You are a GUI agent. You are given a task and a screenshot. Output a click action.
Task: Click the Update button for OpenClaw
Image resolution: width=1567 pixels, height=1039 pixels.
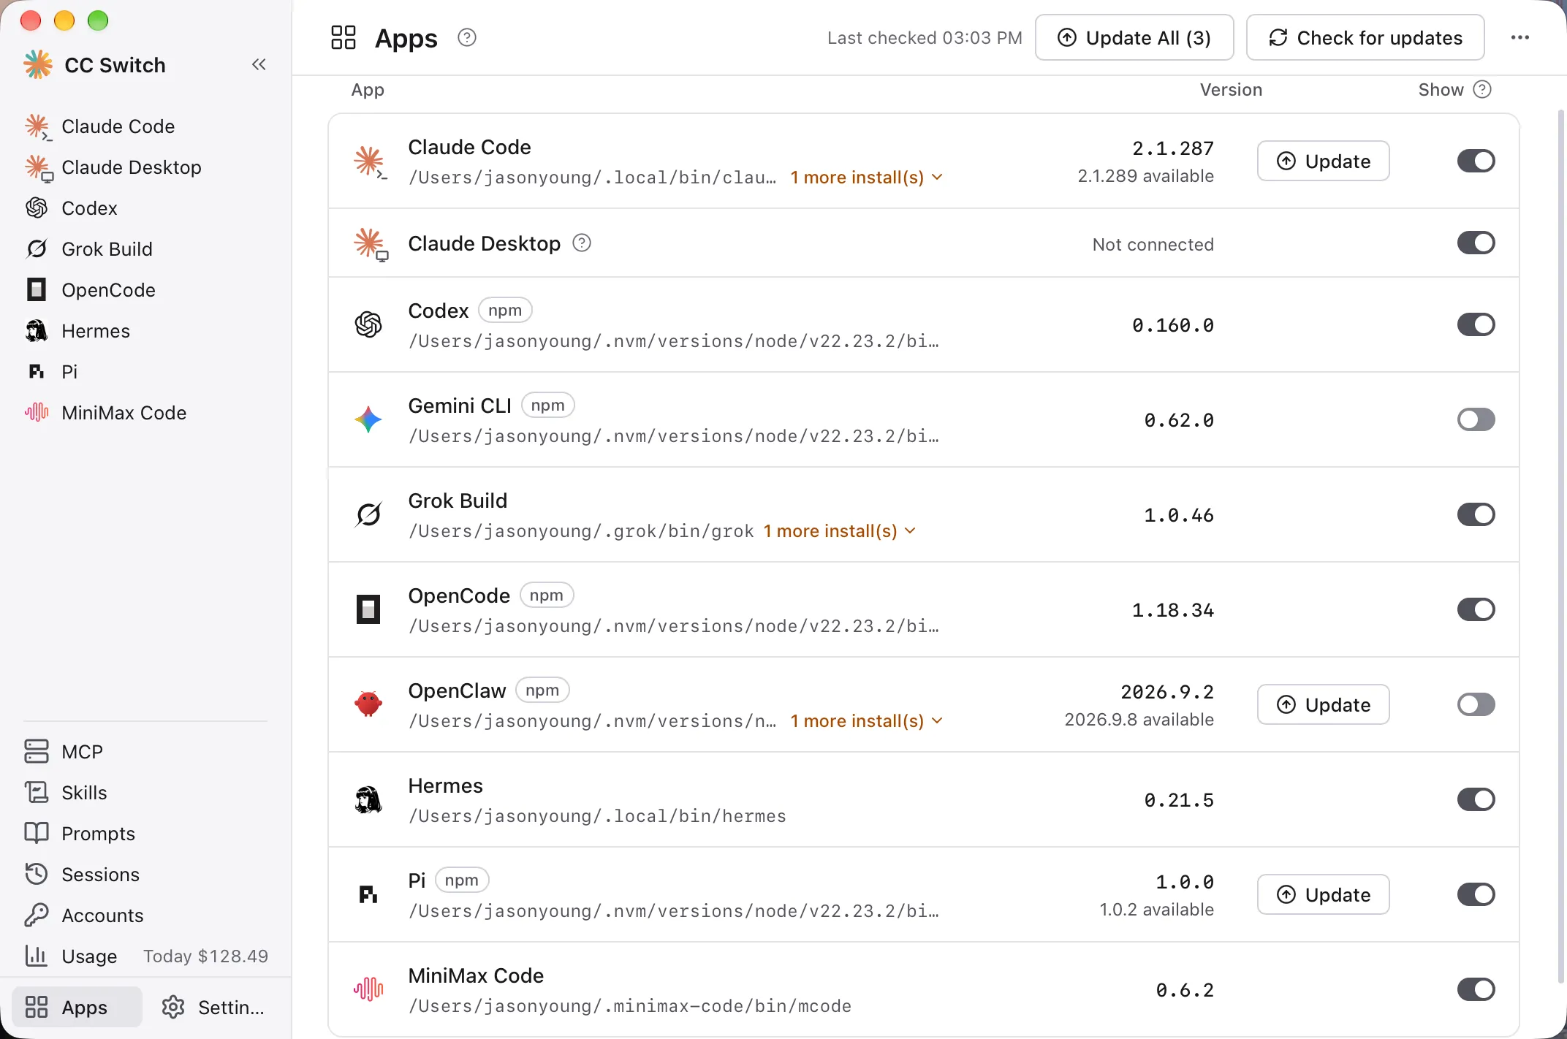[1324, 704]
